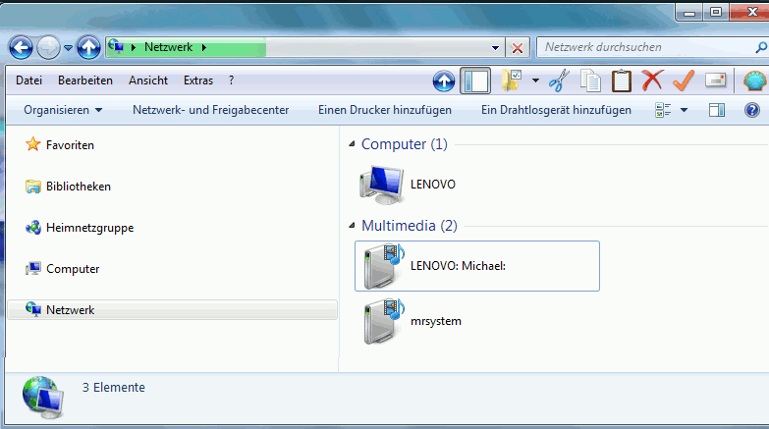Open the view options dropdown arrow
The image size is (769, 429).
click(684, 110)
